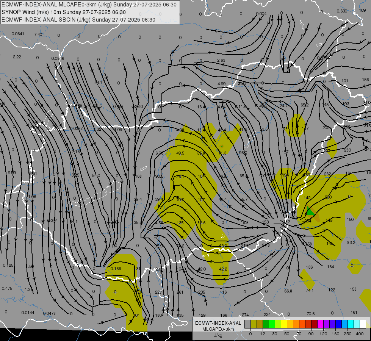The image size is (371, 341).
Task: Click the map value 2.22
Action: tap(17, 57)
